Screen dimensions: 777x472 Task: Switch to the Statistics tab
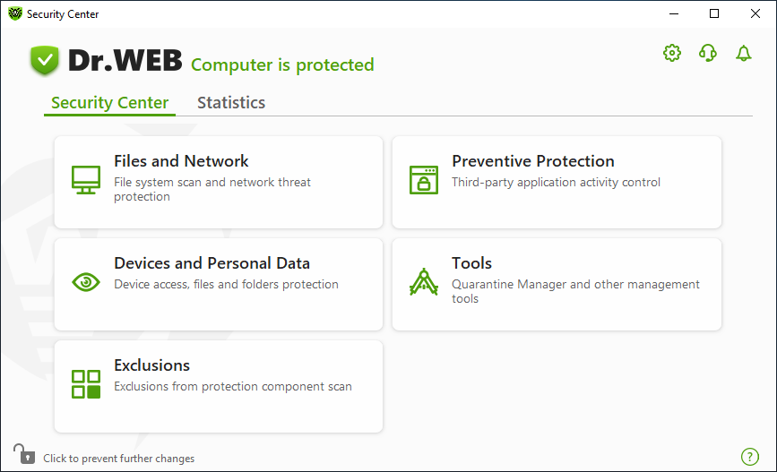231,102
